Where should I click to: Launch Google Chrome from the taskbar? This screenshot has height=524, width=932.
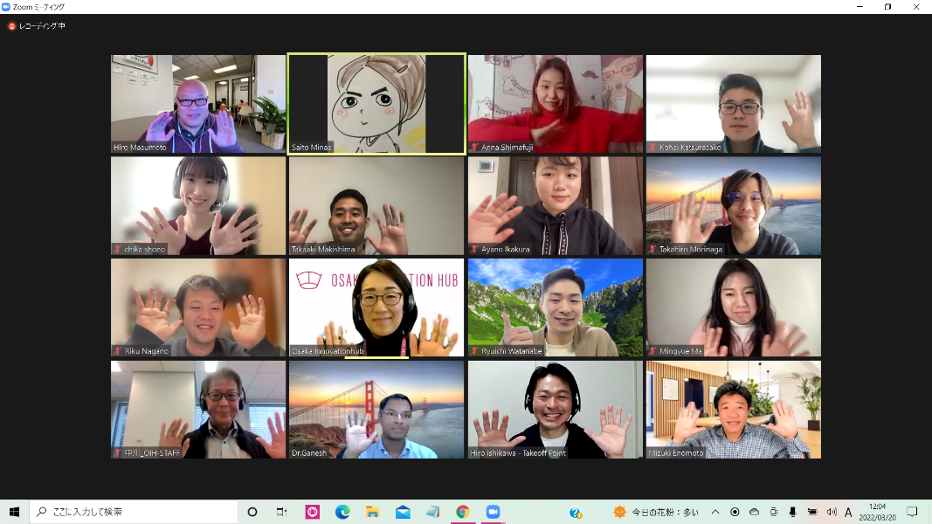462,512
